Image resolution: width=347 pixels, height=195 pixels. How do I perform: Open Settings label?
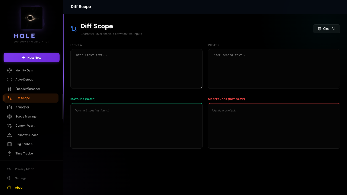(21, 178)
